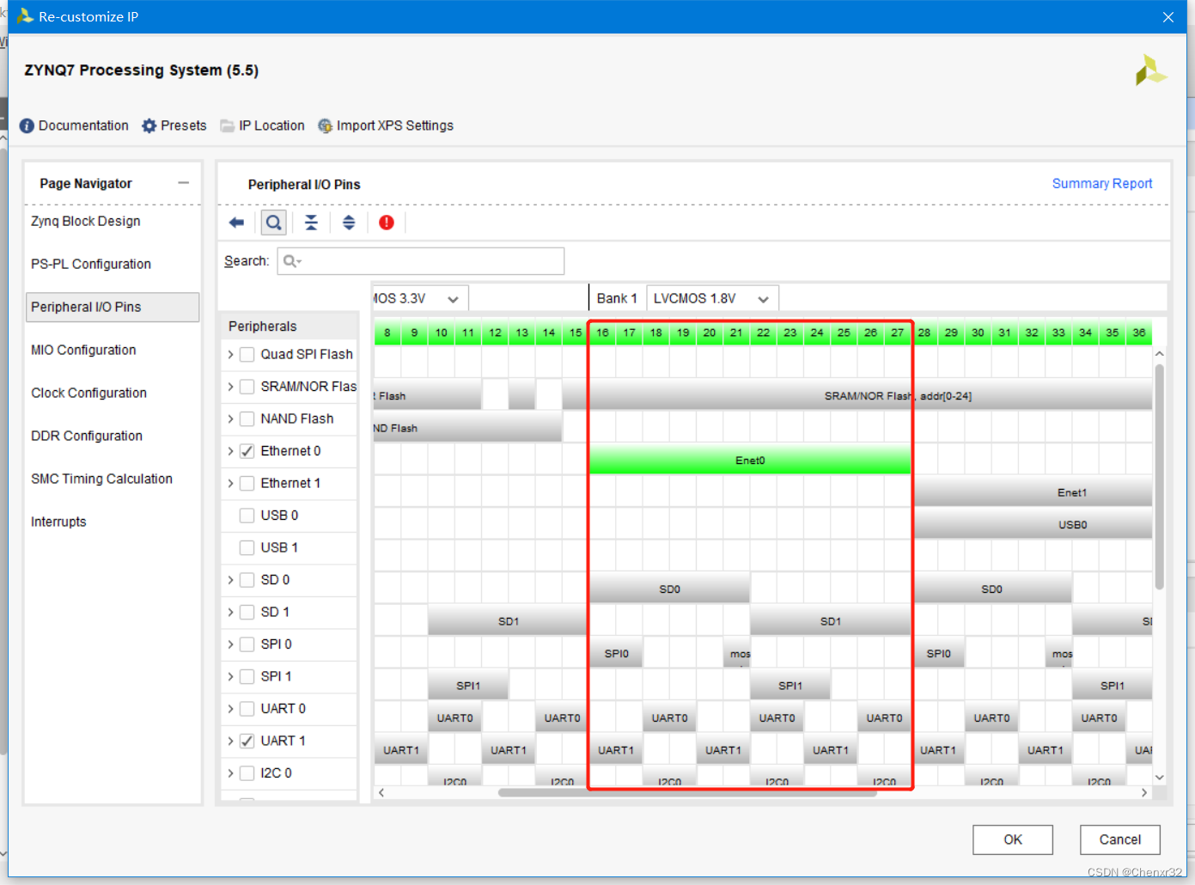Open the Bank 1 LVCMOS 1.8V dropdown

coord(712,298)
